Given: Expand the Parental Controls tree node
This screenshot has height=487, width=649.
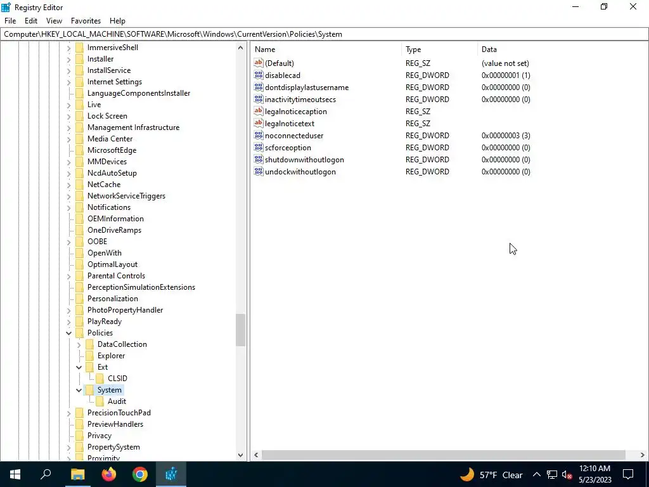Looking at the screenshot, I should [68, 276].
